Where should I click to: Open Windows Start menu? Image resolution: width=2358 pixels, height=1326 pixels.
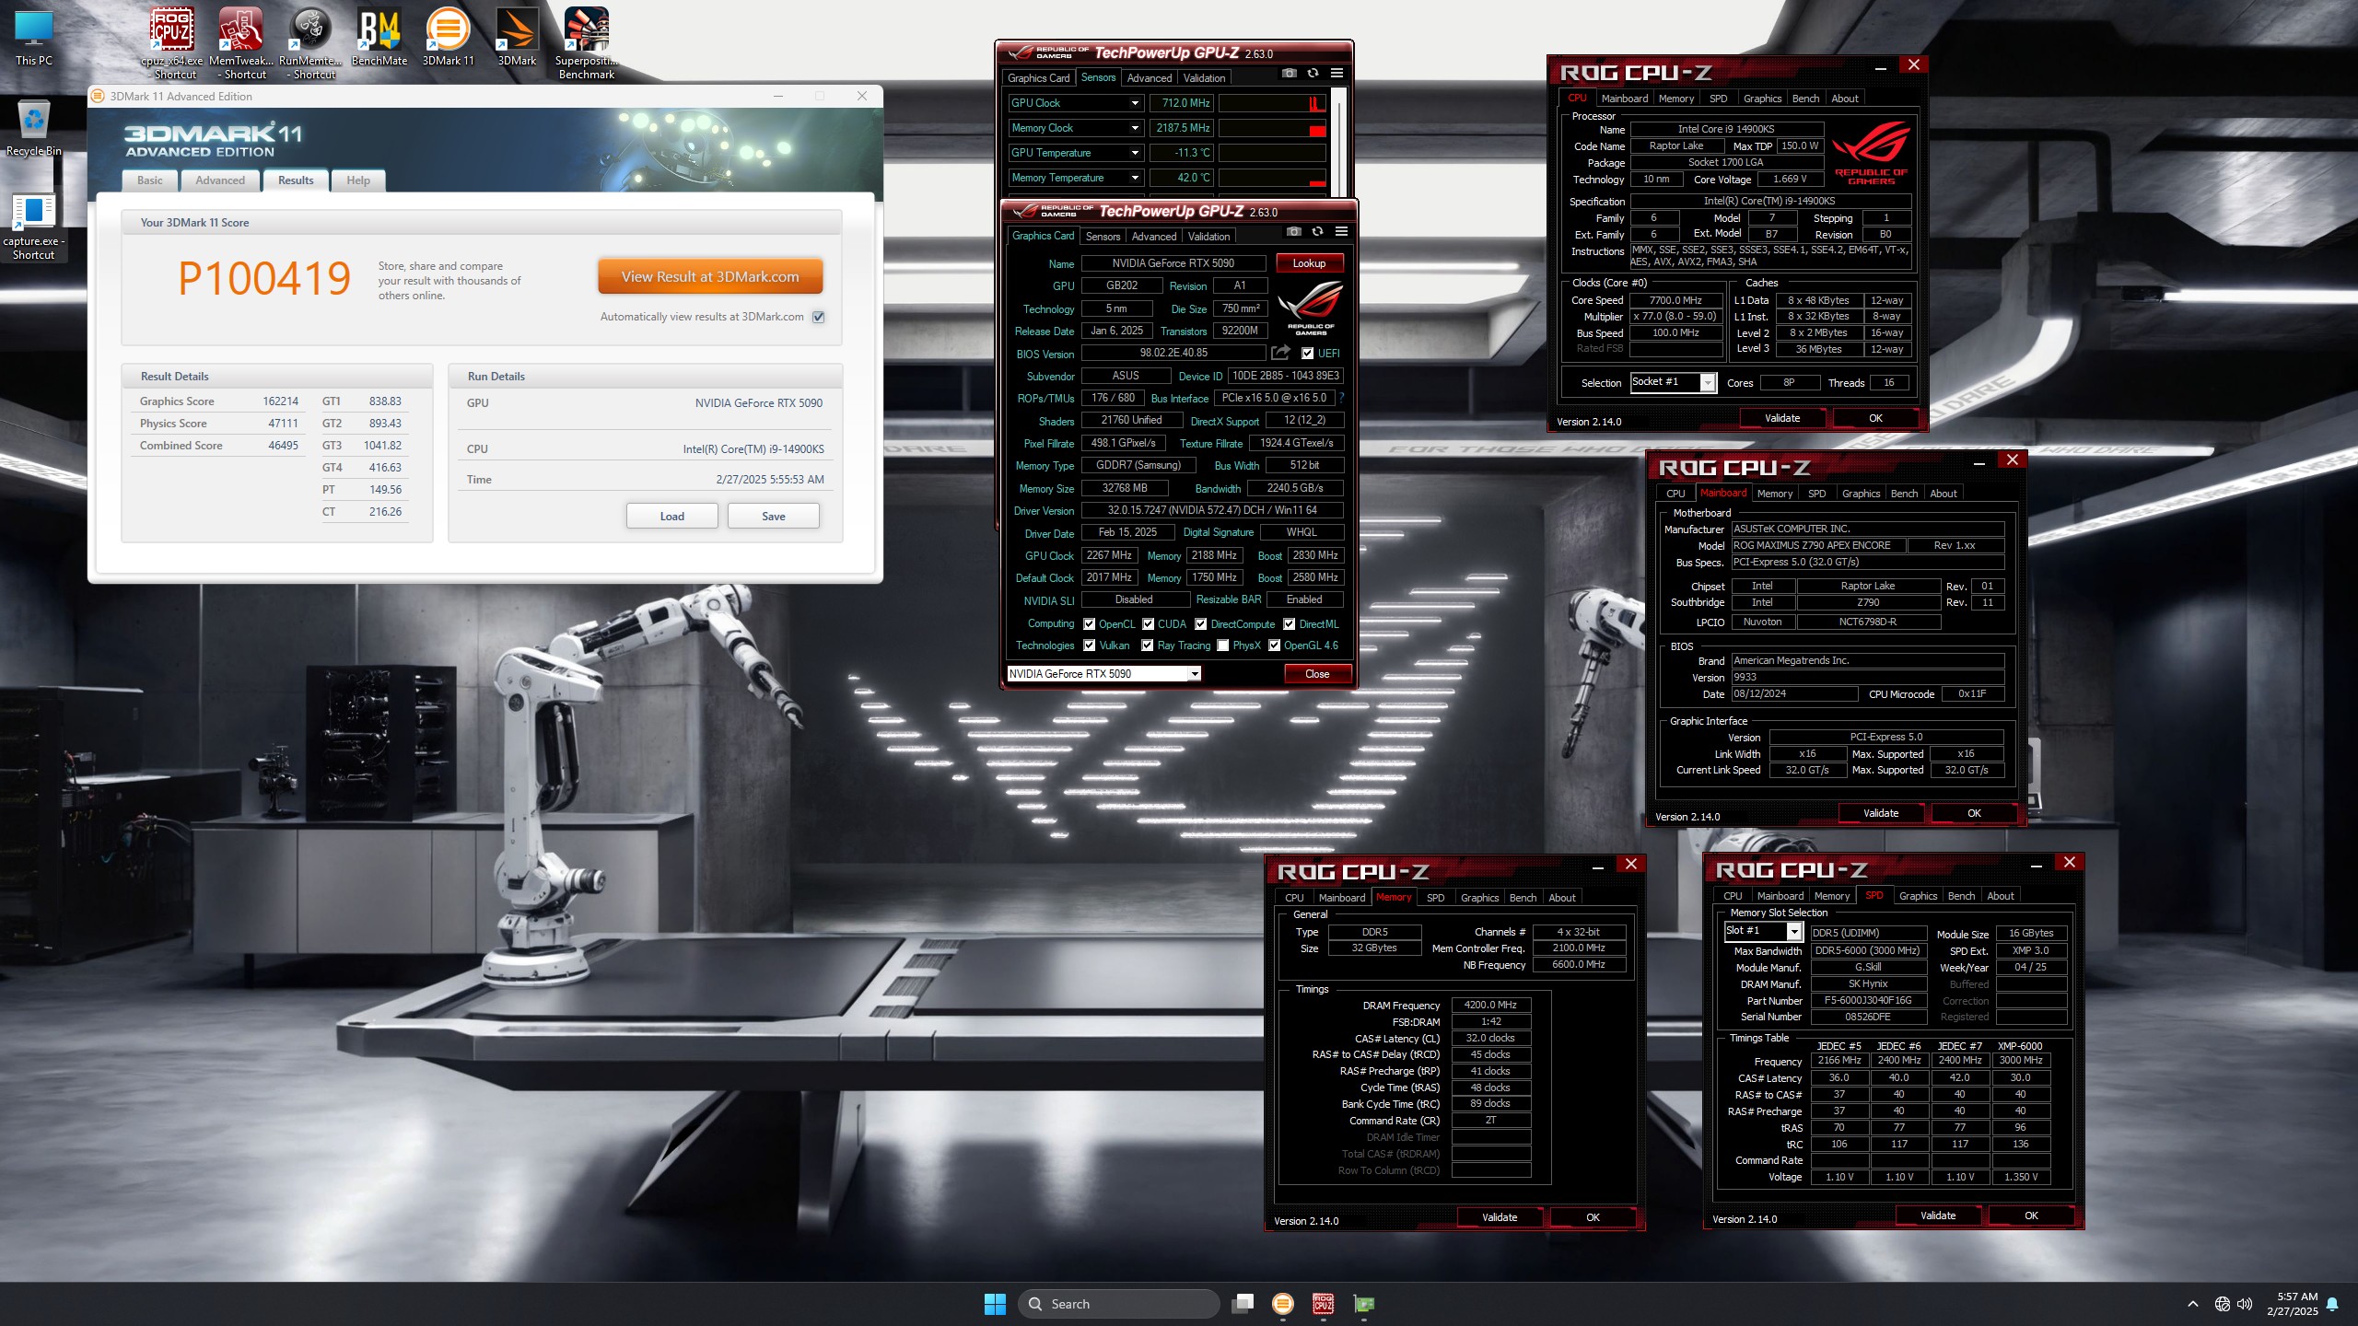(x=995, y=1304)
